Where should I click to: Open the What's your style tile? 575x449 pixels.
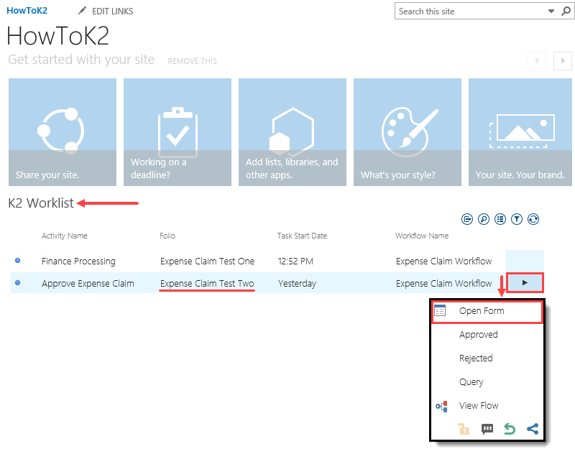coord(407,132)
